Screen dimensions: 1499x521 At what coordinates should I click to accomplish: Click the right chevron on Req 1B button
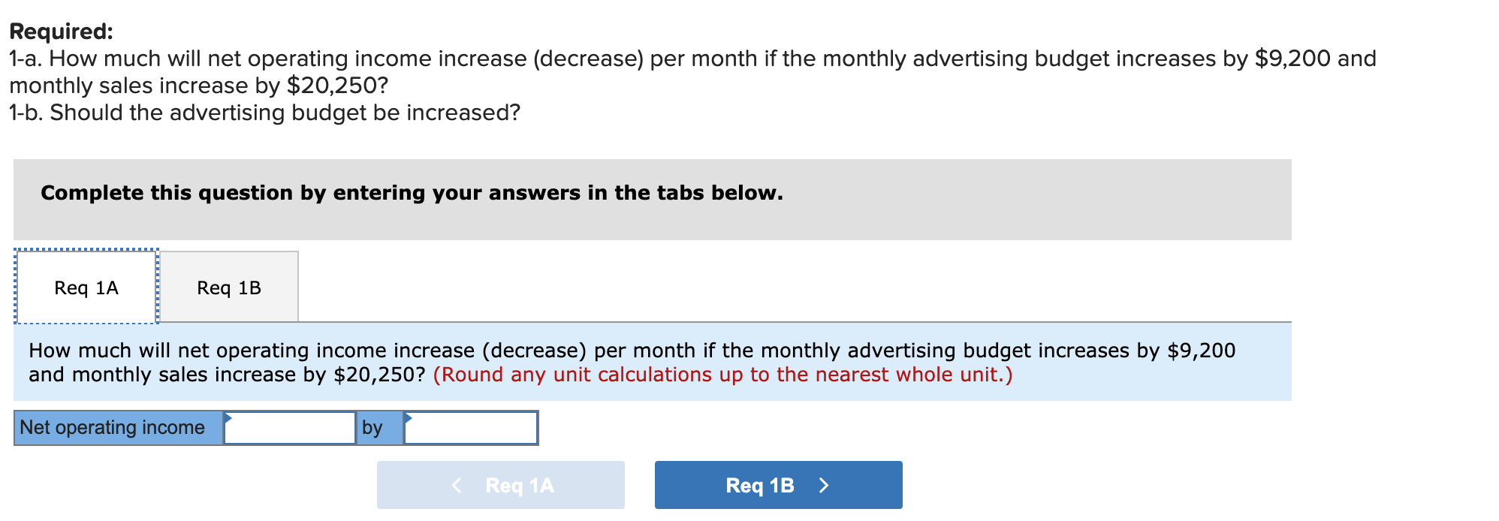click(825, 485)
